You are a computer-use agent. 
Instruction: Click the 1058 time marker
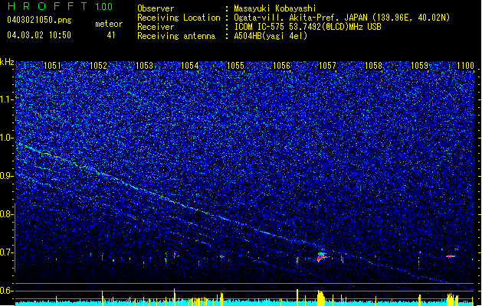(x=373, y=65)
